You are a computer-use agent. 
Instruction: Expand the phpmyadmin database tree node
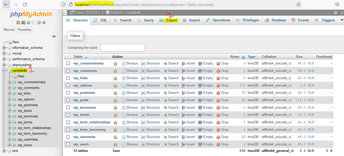4,65
